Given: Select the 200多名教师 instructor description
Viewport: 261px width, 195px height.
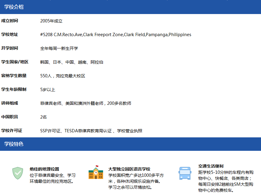Looking at the screenshot, I should pyautogui.click(x=86, y=103).
